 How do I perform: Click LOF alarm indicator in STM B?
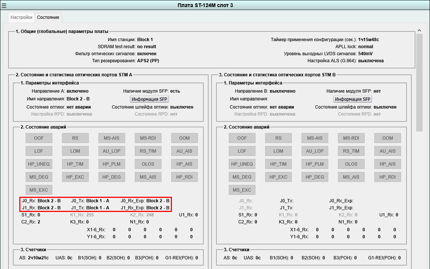coord(242,151)
